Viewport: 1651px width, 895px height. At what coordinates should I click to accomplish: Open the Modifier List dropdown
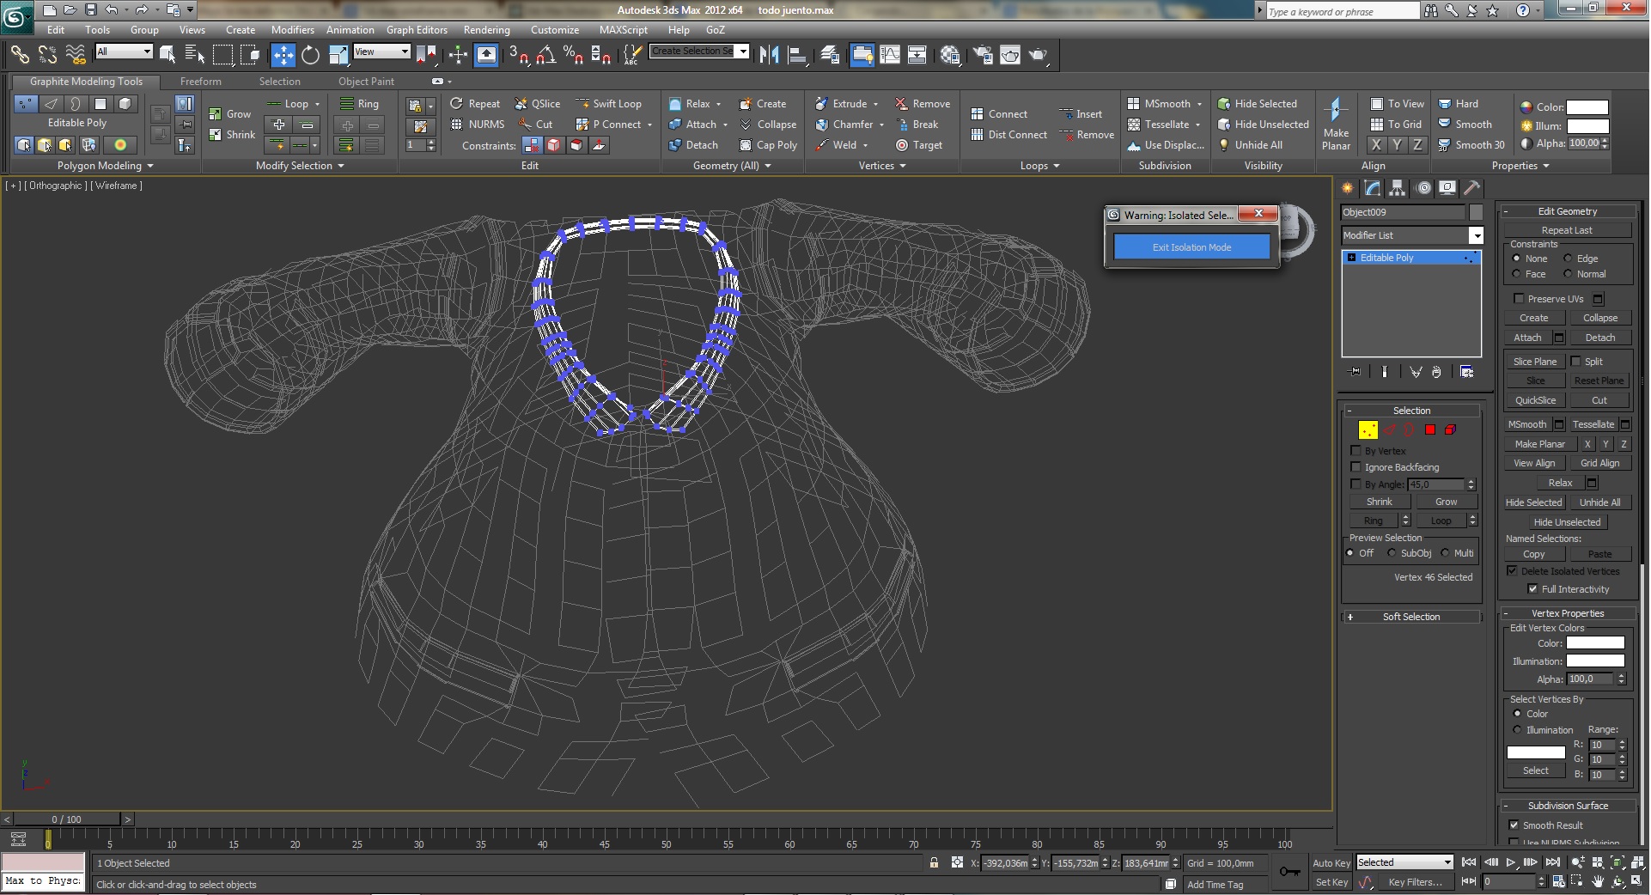point(1412,235)
